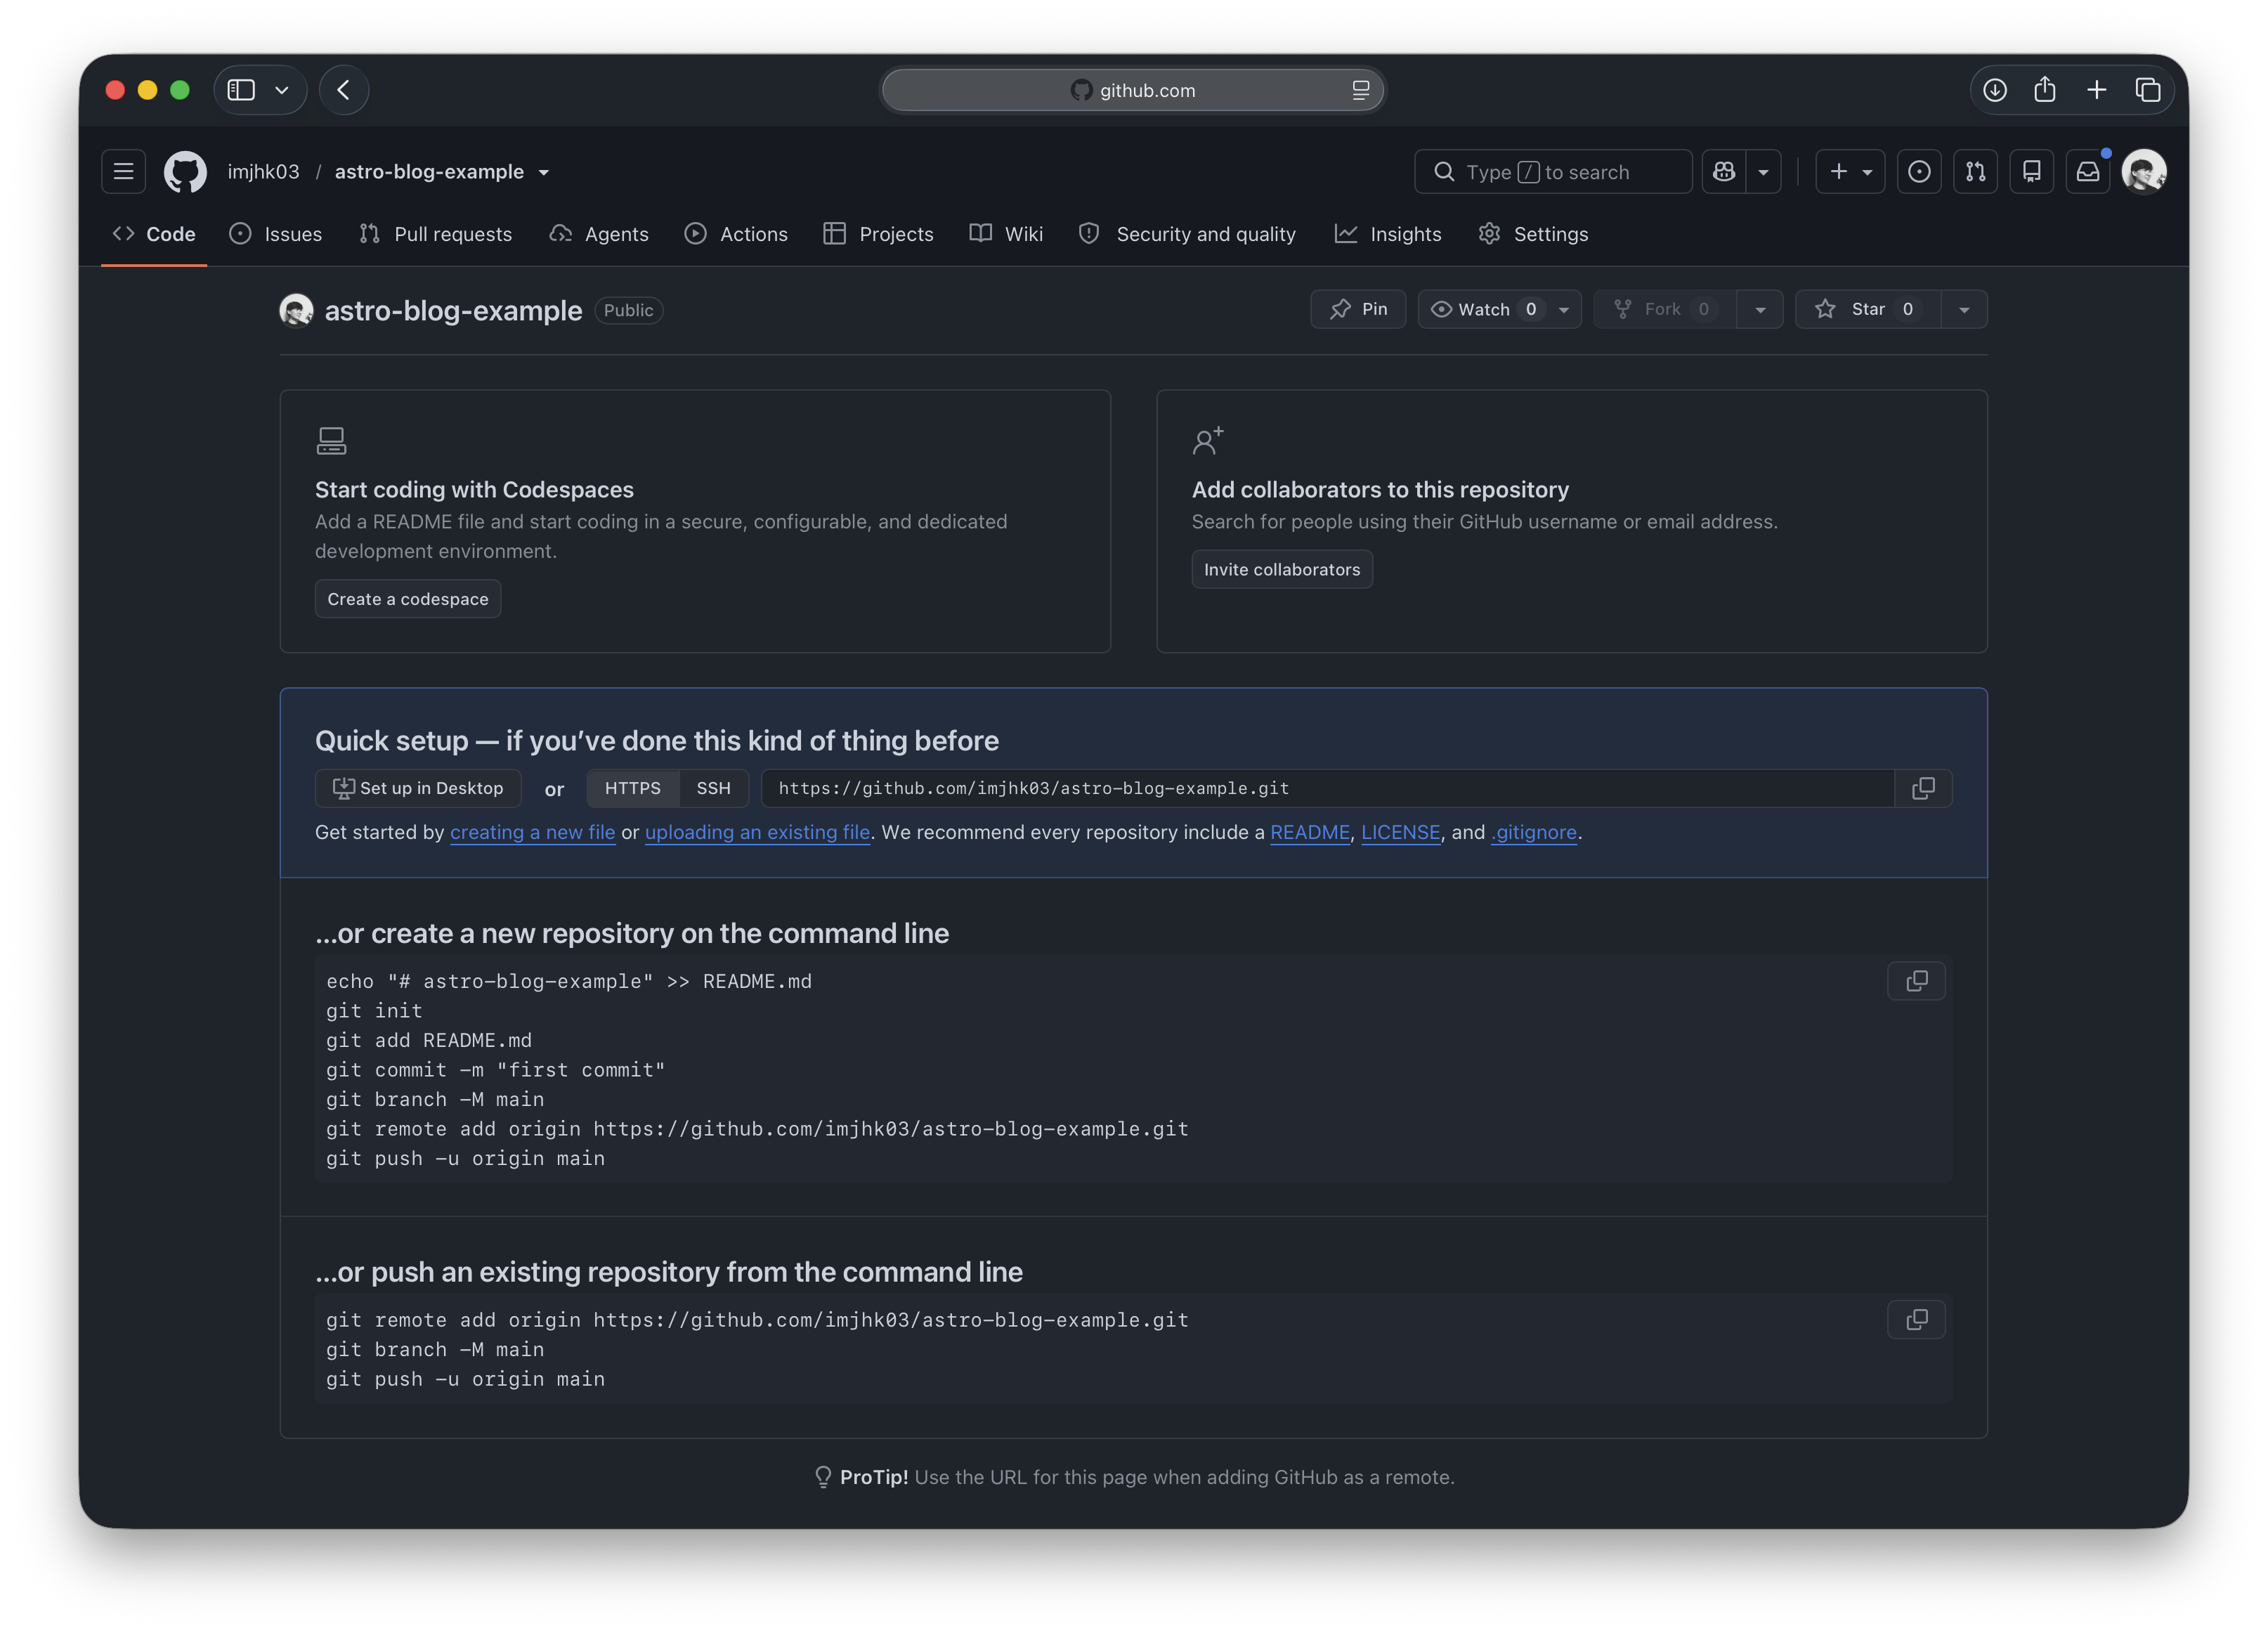Show the Safari tab overview

pos(2148,90)
